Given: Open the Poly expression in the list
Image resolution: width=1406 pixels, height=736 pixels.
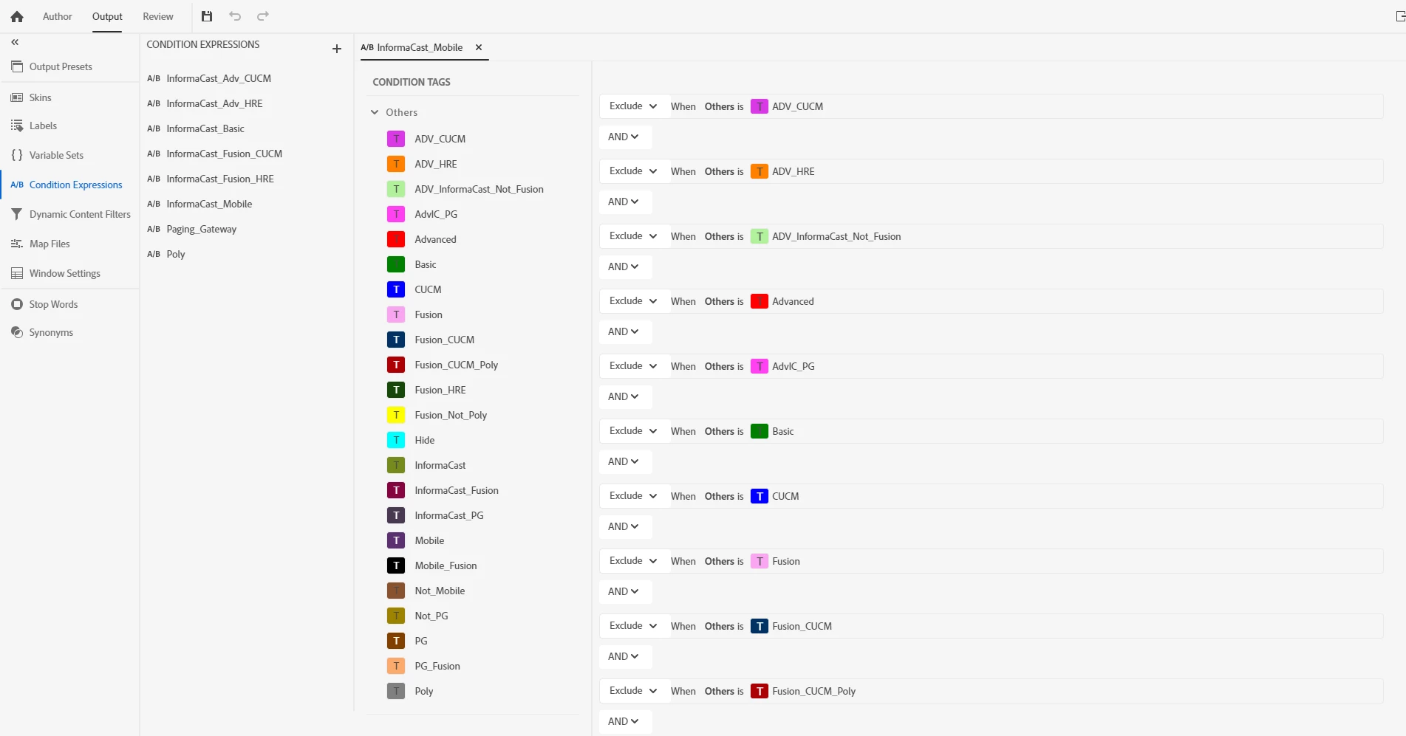Looking at the screenshot, I should point(176,254).
